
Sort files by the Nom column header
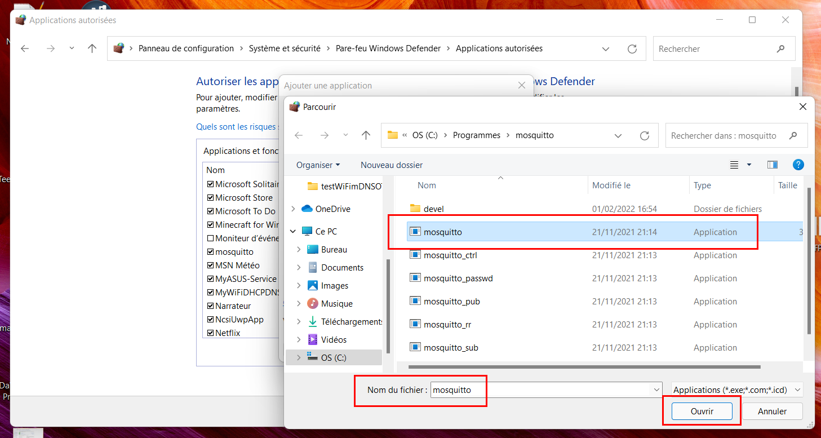[x=427, y=185]
